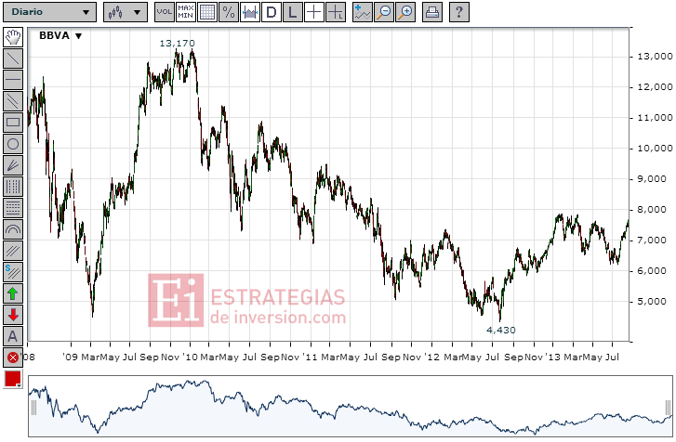Image resolution: width=676 pixels, height=442 pixels.
Task: Toggle percentage scale button
Action: point(229,12)
